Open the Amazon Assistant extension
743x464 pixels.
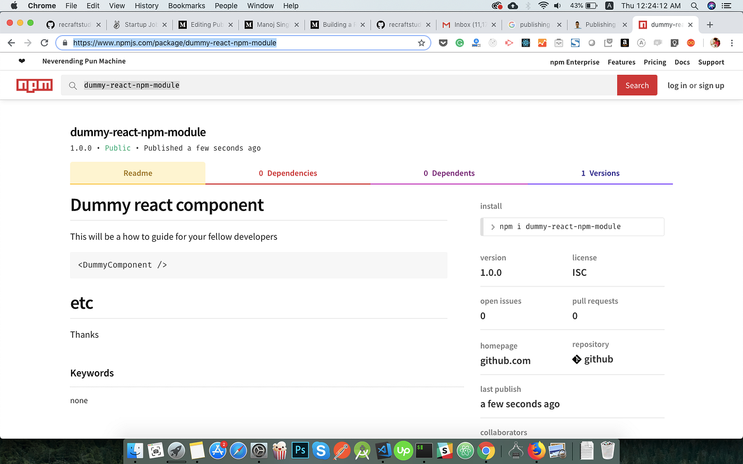(624, 43)
